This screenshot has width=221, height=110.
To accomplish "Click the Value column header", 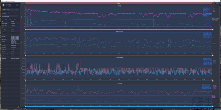I will pyautogui.click(x=12, y=22).
